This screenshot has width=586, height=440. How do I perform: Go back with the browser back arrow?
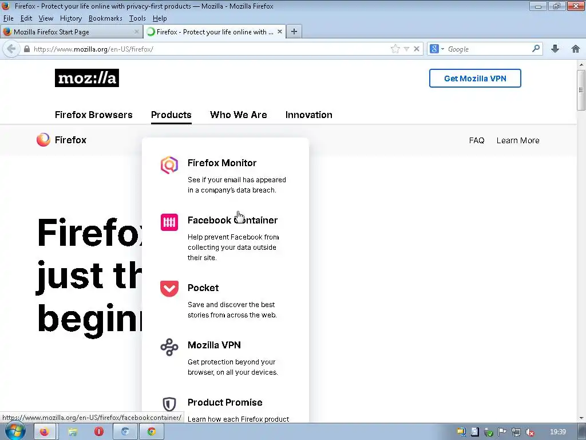click(x=11, y=49)
